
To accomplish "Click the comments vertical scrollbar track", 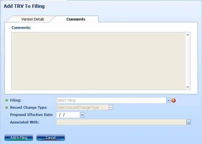I will coord(188,61).
